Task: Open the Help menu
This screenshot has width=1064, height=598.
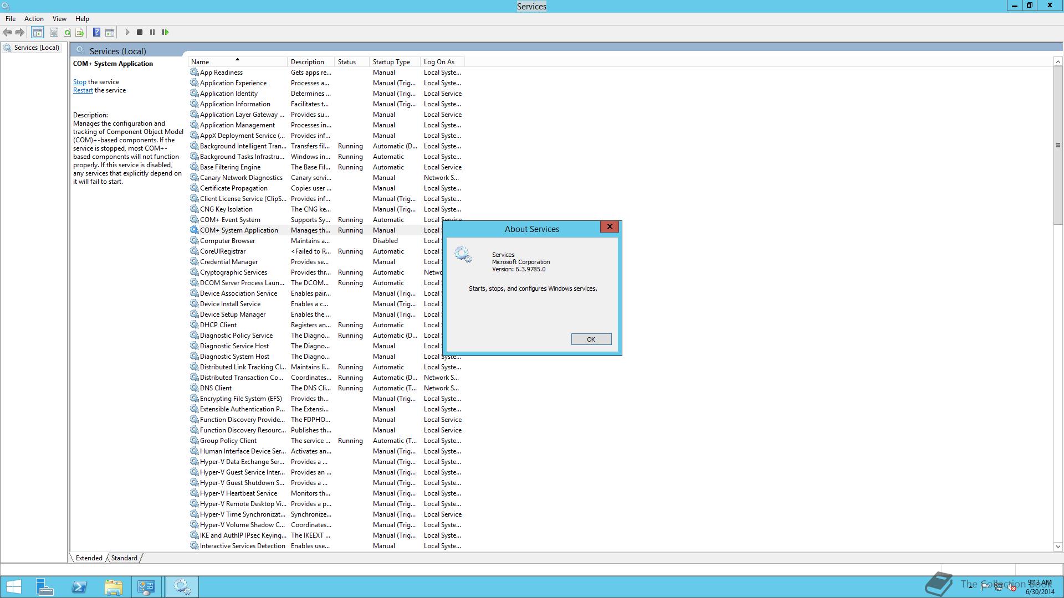Action: (82, 18)
